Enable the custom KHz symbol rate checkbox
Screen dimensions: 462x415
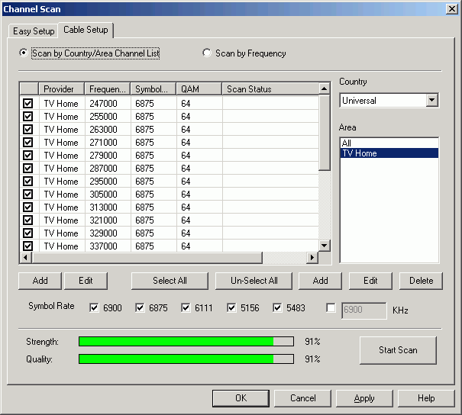tap(331, 308)
